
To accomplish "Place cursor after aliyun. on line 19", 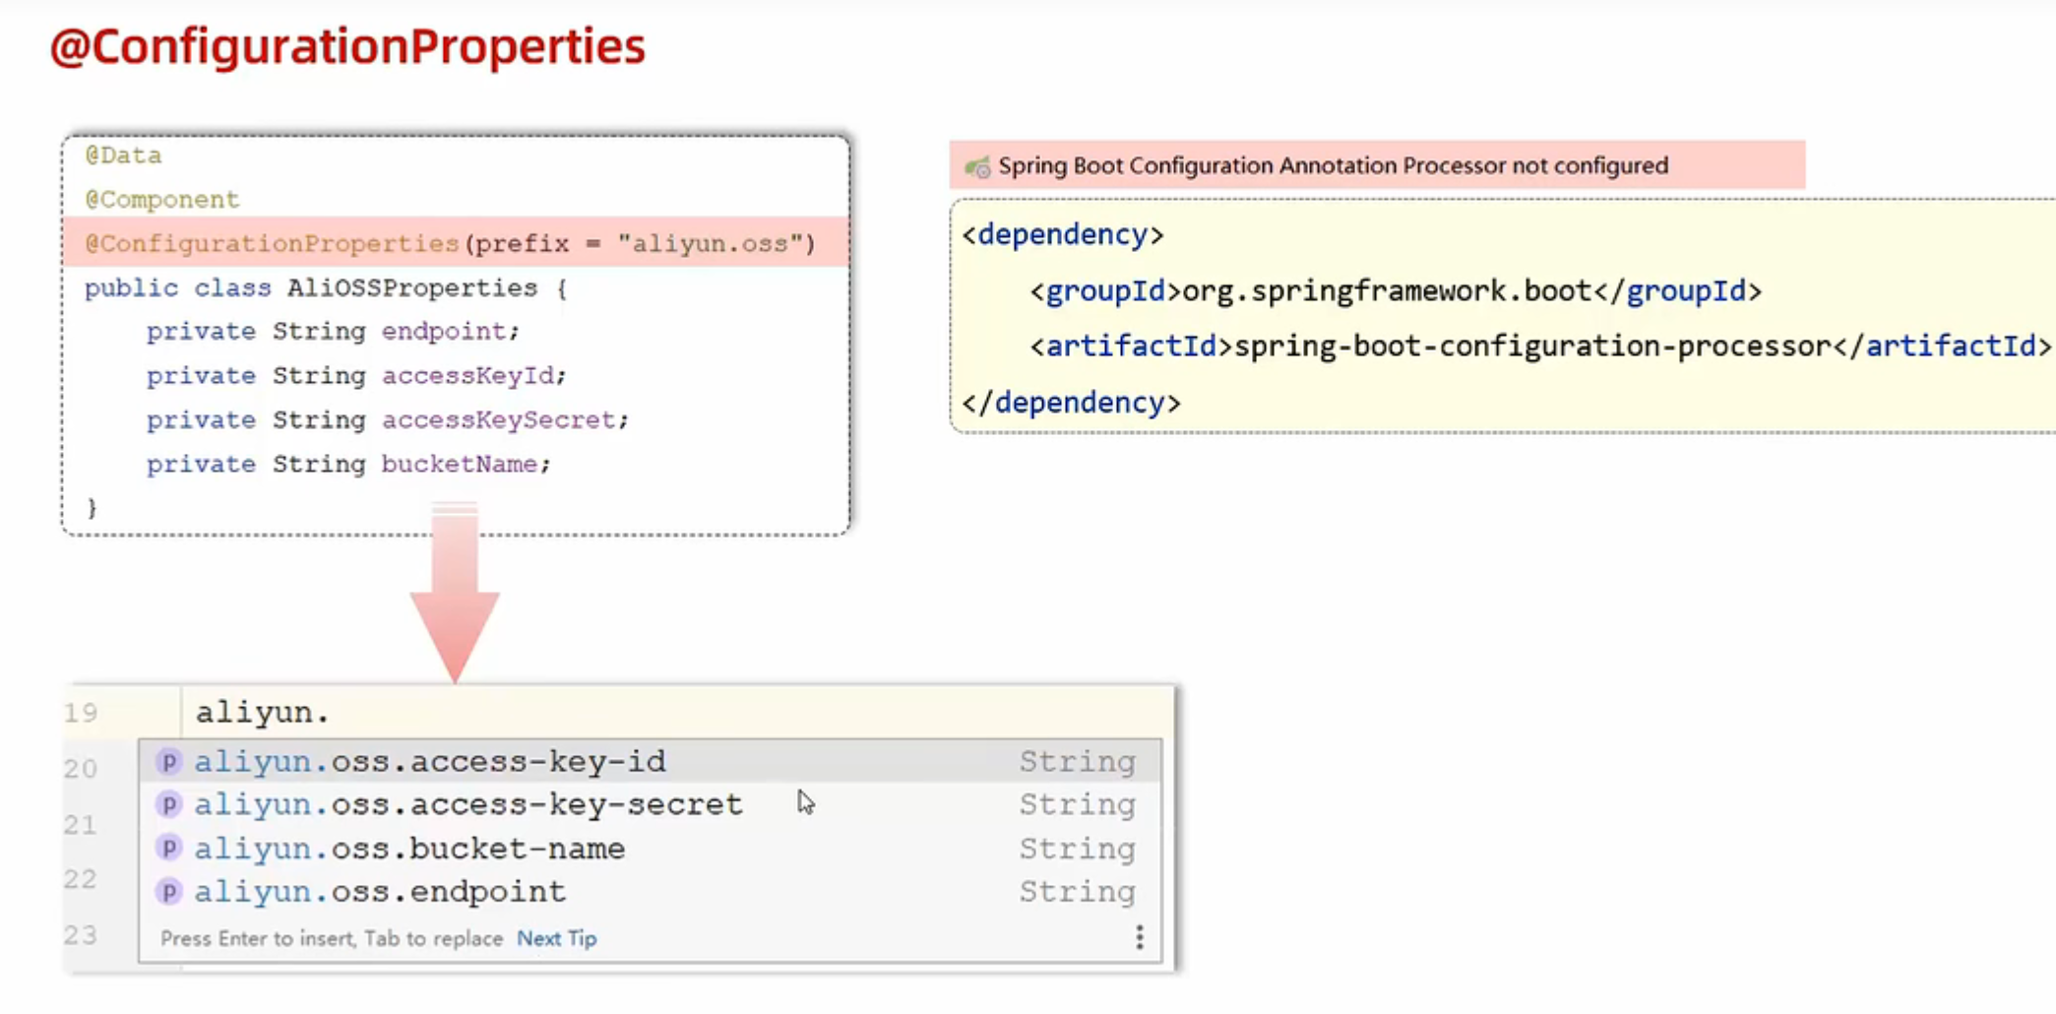I will (x=332, y=712).
